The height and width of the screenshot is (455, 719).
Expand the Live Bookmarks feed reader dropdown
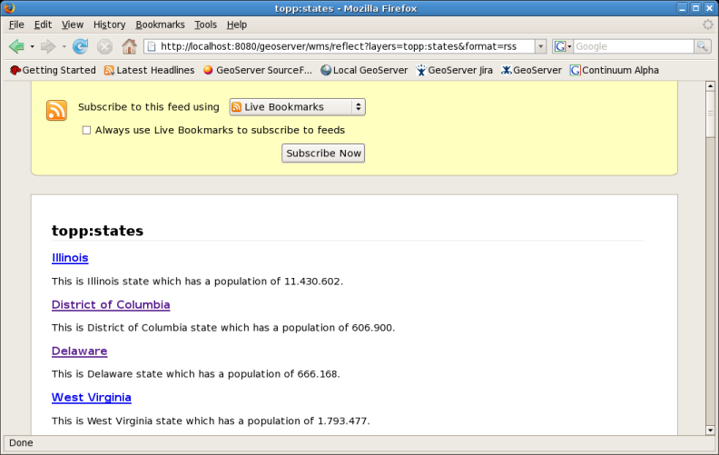[297, 107]
